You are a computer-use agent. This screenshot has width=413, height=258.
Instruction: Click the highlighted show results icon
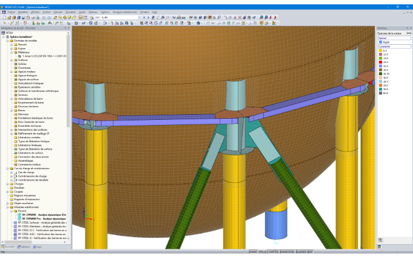coord(210,18)
